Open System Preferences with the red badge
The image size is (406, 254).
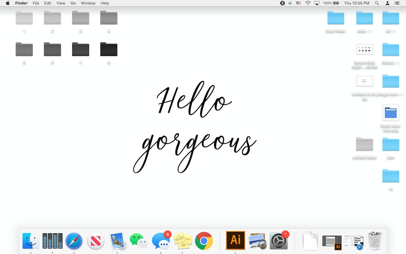point(279,240)
